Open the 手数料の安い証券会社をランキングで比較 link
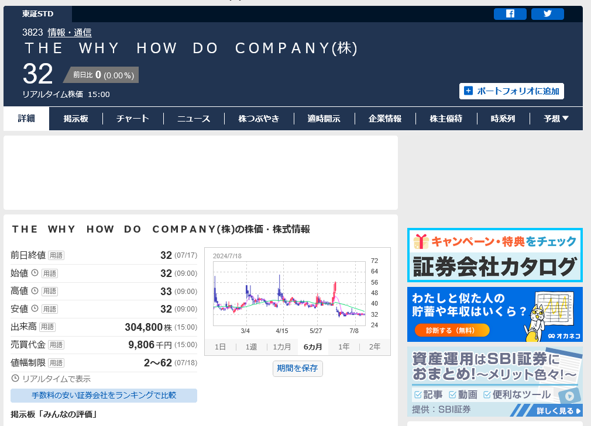 click(x=104, y=396)
